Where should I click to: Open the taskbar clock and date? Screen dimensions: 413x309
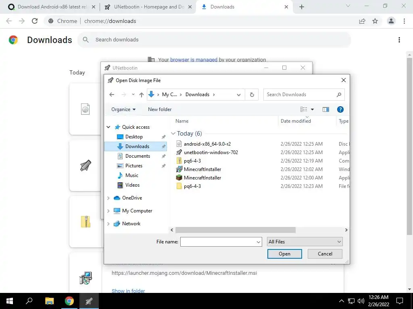click(378, 301)
